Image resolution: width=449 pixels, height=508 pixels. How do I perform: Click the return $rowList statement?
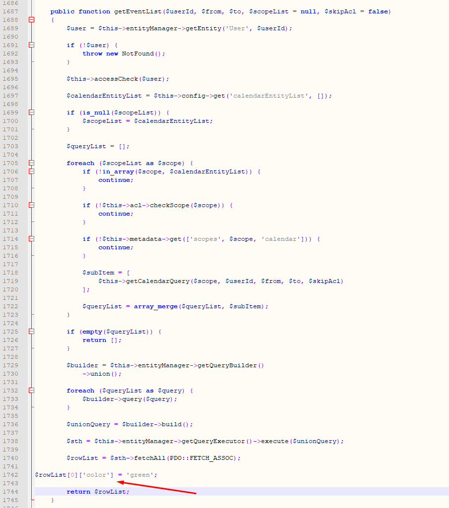(x=98, y=492)
